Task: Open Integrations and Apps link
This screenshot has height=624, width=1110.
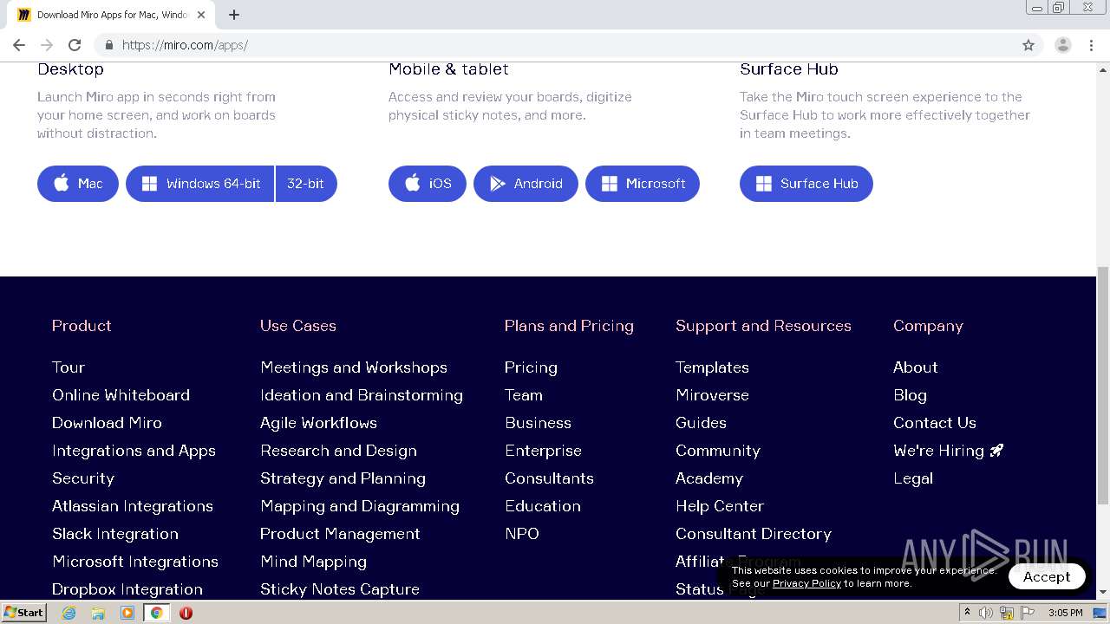Action: click(x=134, y=451)
